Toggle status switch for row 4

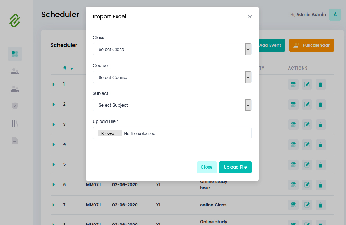[x=293, y=145]
